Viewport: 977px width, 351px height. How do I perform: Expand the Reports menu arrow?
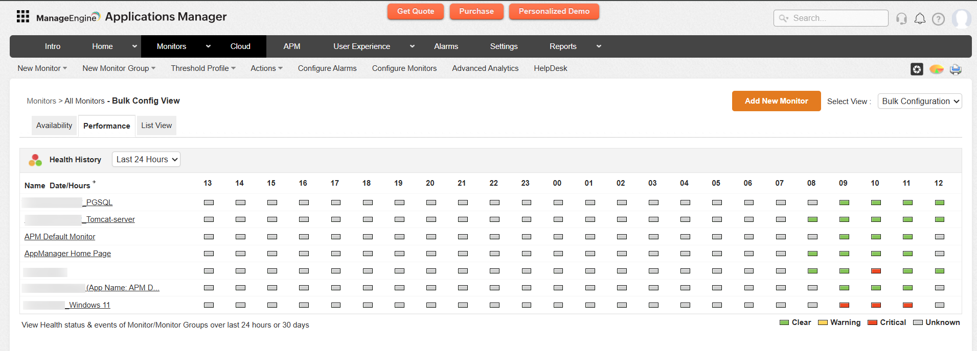coord(599,46)
